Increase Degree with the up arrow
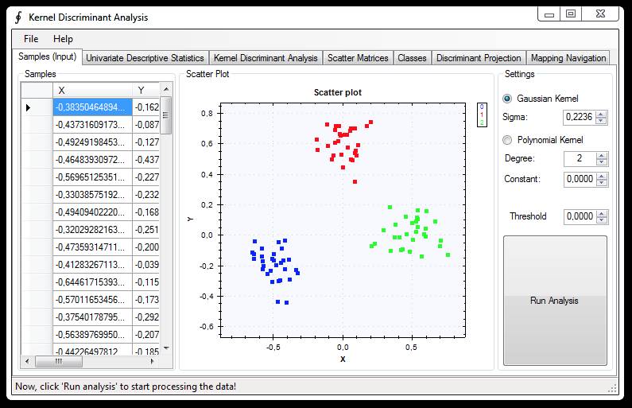Viewport: 632px width, 408px height. [x=602, y=155]
